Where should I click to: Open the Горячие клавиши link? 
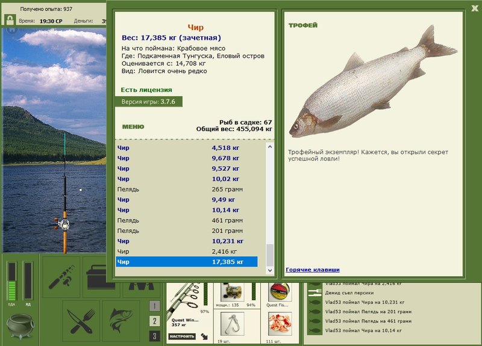313,270
